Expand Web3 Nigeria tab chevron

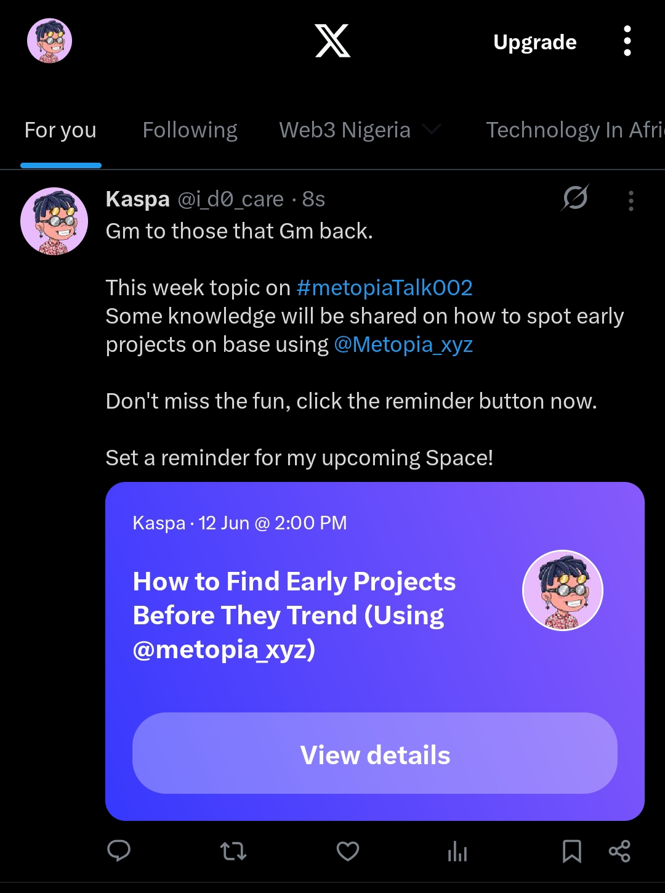[432, 129]
